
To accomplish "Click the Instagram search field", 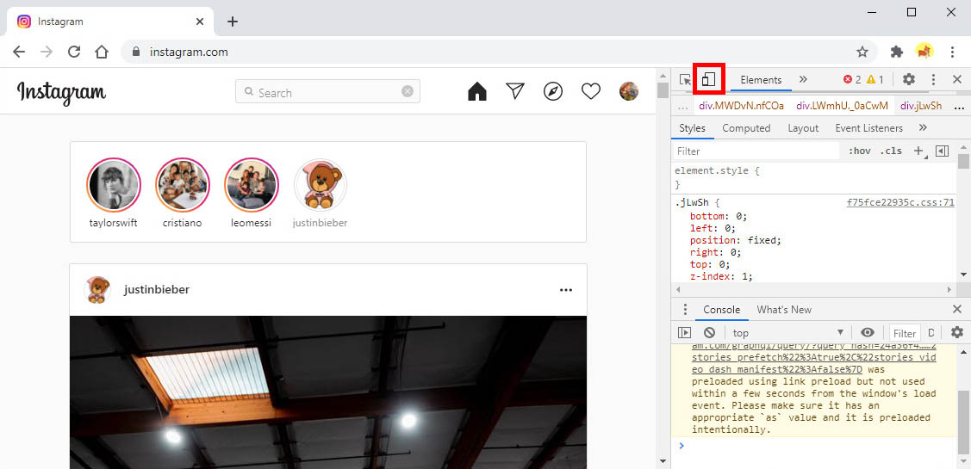I will 327,91.
